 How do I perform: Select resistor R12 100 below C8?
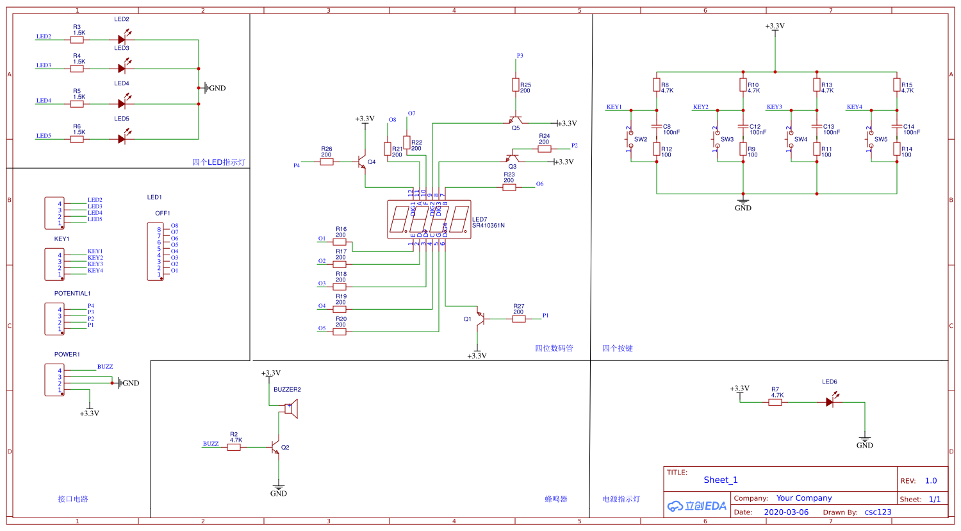point(657,149)
